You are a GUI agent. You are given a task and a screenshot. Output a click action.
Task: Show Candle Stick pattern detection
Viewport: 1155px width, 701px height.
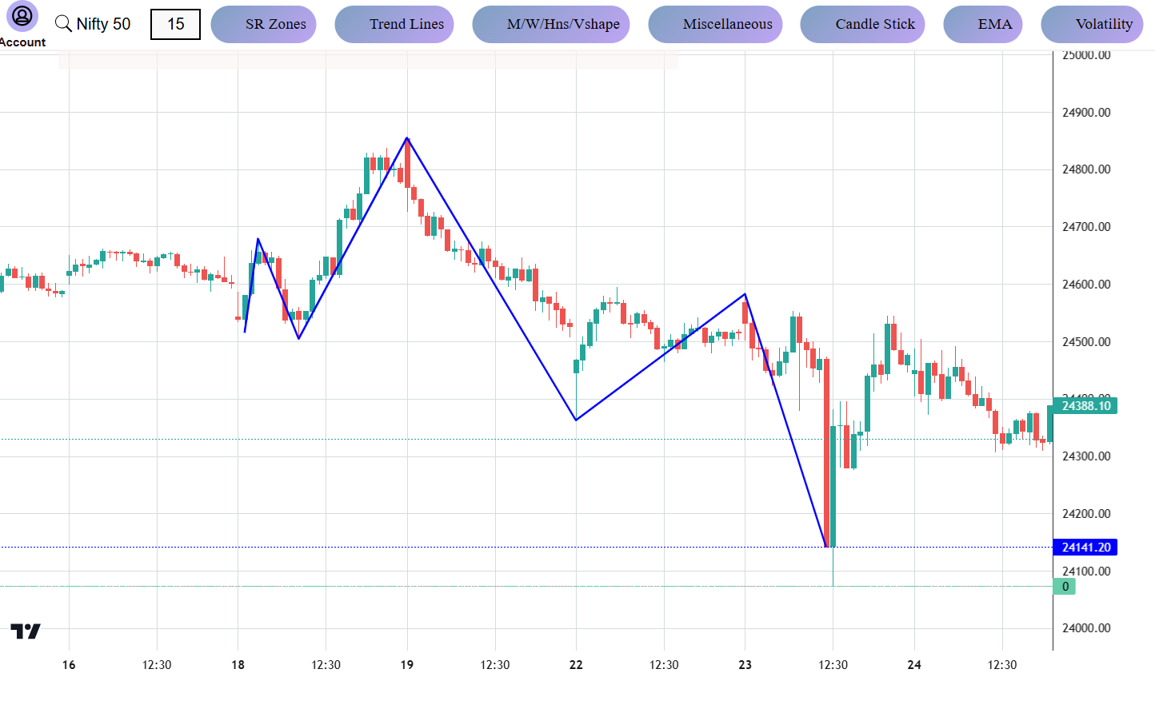[x=862, y=24]
